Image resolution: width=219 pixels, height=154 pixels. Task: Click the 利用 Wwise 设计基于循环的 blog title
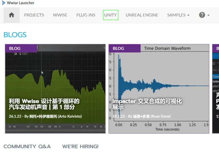pyautogui.click(x=44, y=104)
